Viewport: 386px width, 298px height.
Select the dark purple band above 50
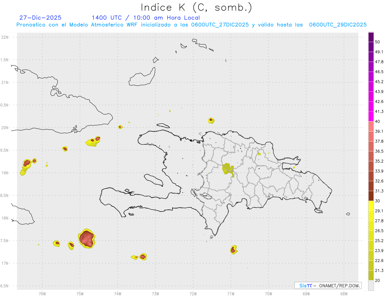tap(371, 37)
